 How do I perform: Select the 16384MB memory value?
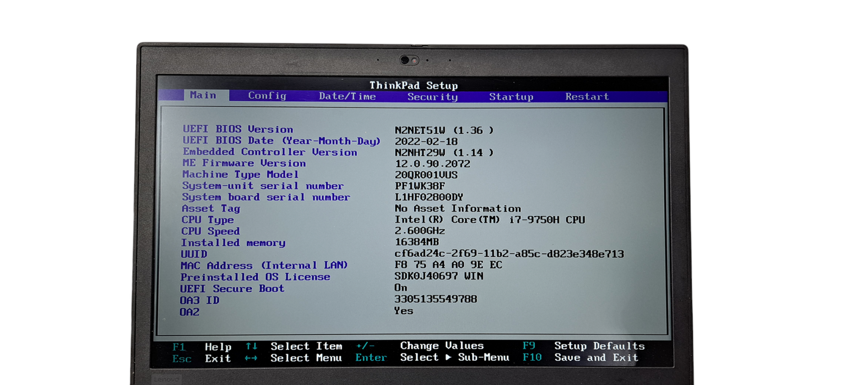click(x=417, y=243)
